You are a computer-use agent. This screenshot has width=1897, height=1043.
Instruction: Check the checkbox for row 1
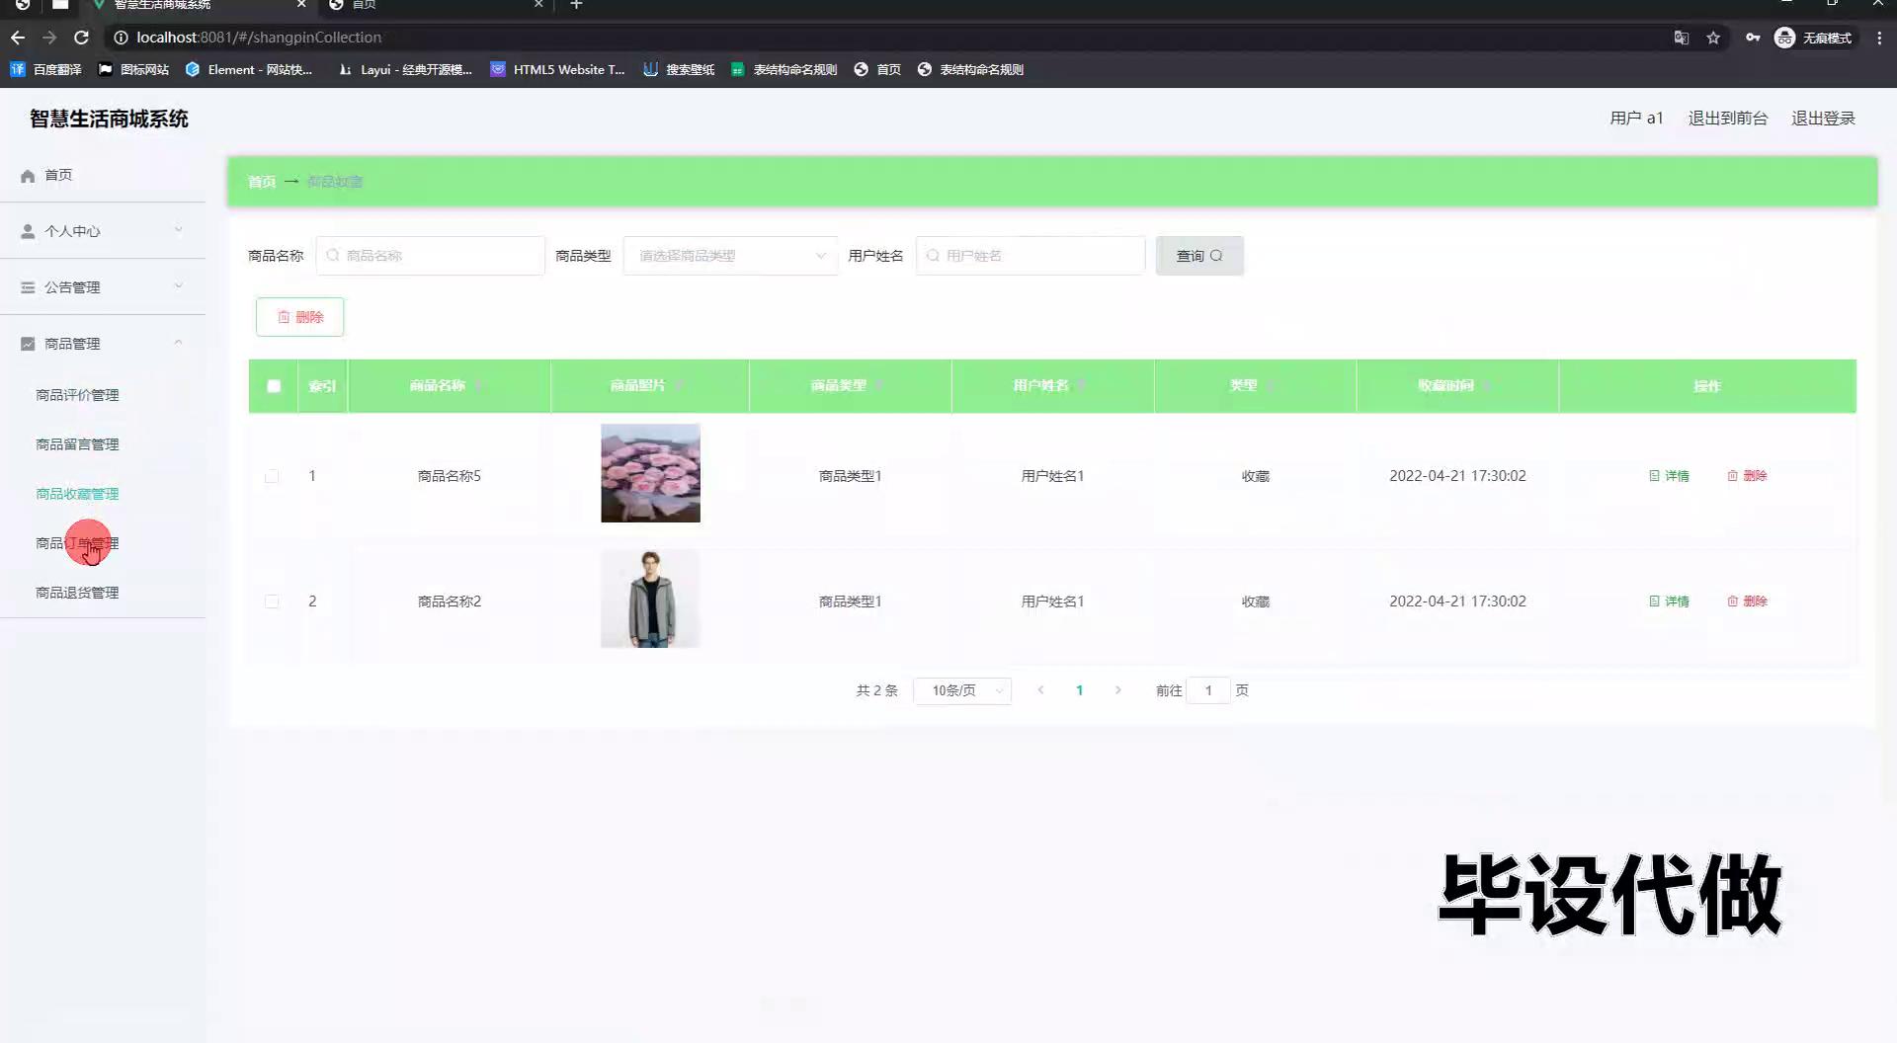coord(272,476)
